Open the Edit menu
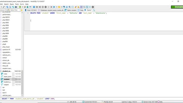Viewport: 183px width, 103px height. coord(1,4)
